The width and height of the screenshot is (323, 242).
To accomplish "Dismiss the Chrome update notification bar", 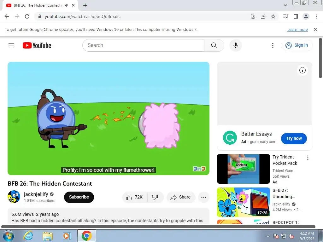I will tap(315, 29).
